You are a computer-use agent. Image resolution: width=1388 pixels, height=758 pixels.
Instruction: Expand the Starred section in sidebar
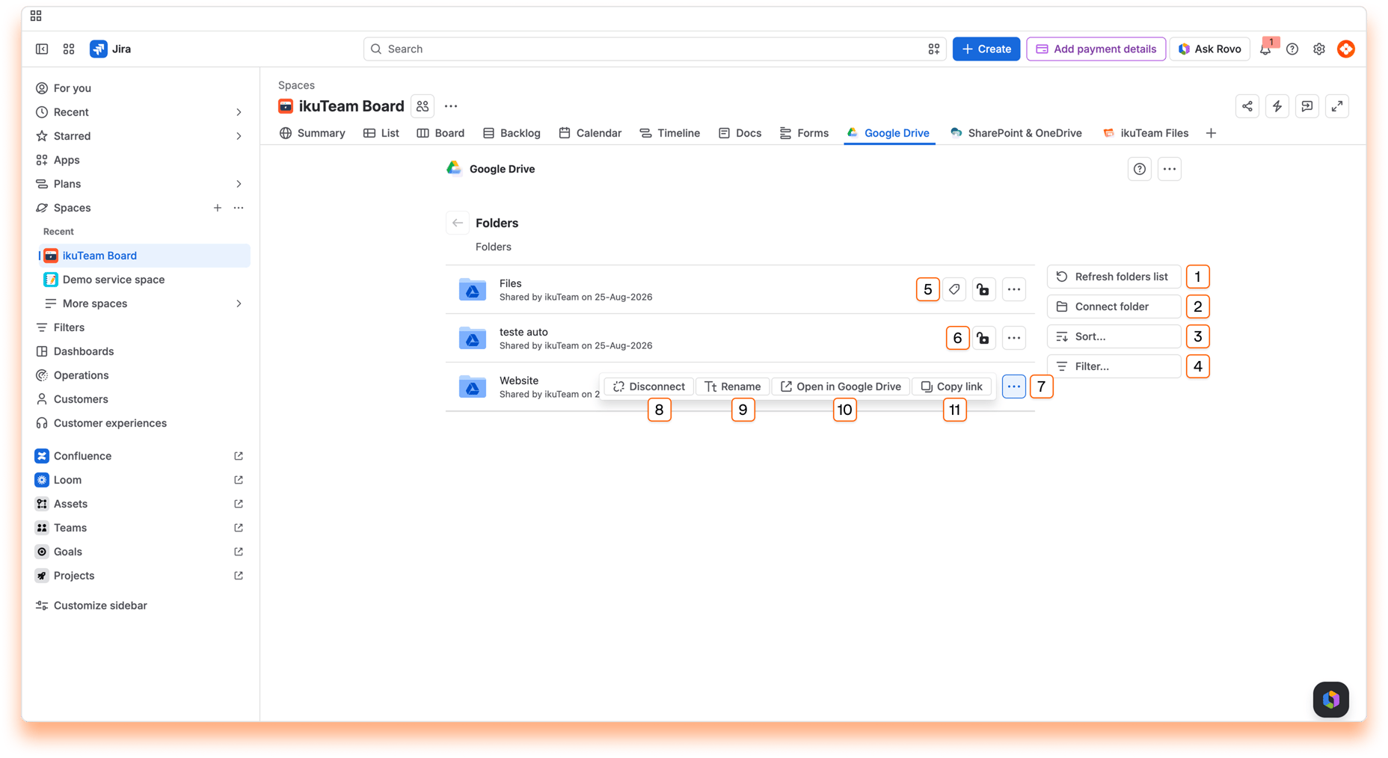pyautogui.click(x=239, y=136)
